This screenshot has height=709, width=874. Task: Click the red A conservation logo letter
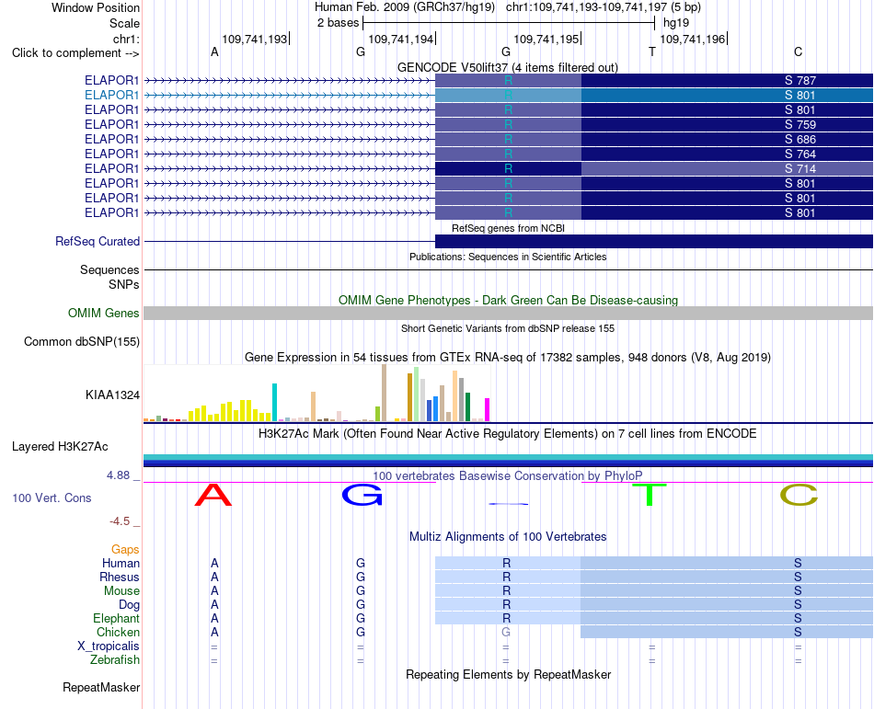point(213,495)
